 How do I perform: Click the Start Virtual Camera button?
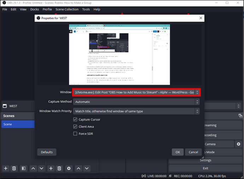[219, 144]
